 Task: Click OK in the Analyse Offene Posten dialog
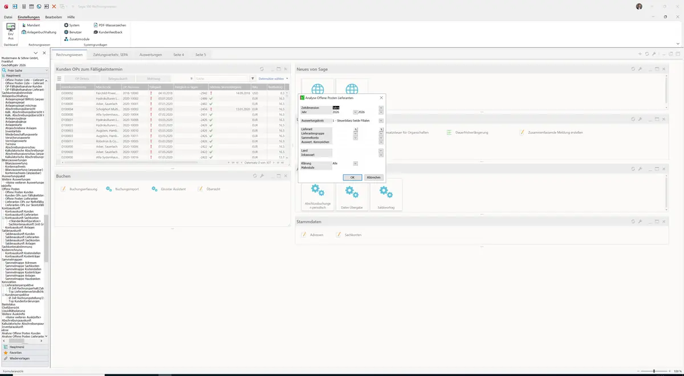coord(352,177)
